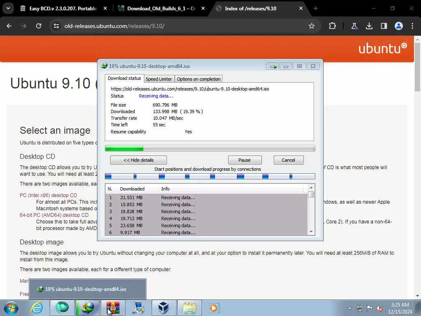Viewport: 421px width, 316px height.
Task: Select connection 3 row with 19.828 MB
Action: tap(207, 211)
